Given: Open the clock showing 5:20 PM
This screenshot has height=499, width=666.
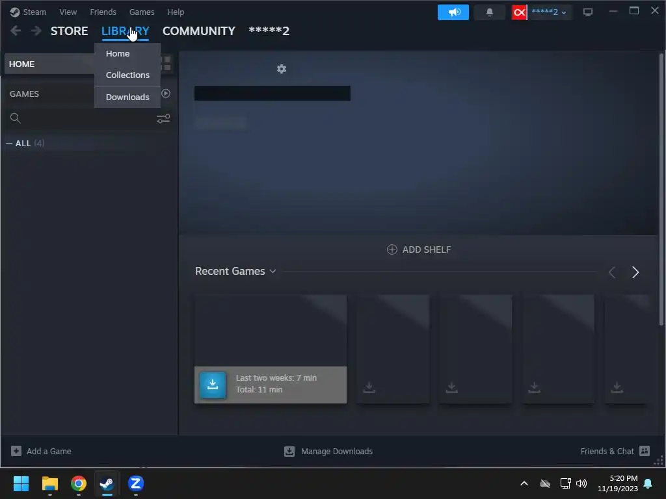Looking at the screenshot, I should point(618,483).
